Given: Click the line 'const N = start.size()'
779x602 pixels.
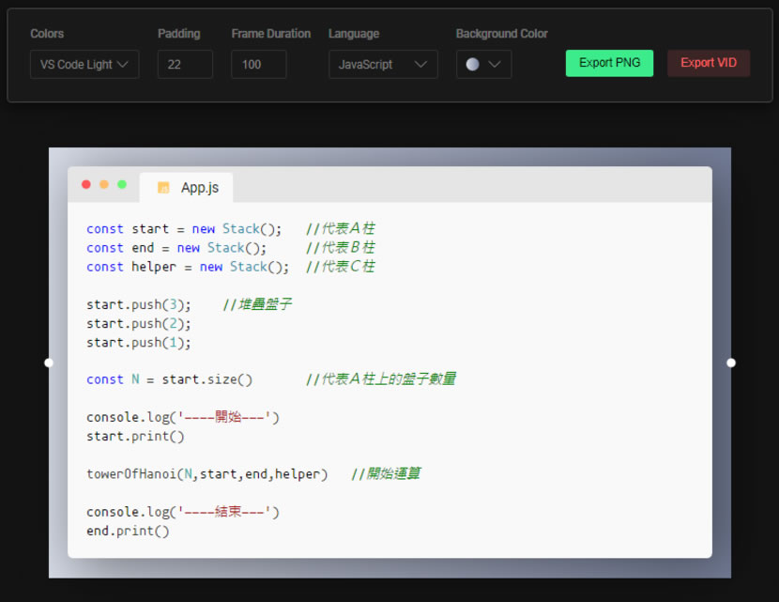Looking at the screenshot, I should tap(170, 379).
